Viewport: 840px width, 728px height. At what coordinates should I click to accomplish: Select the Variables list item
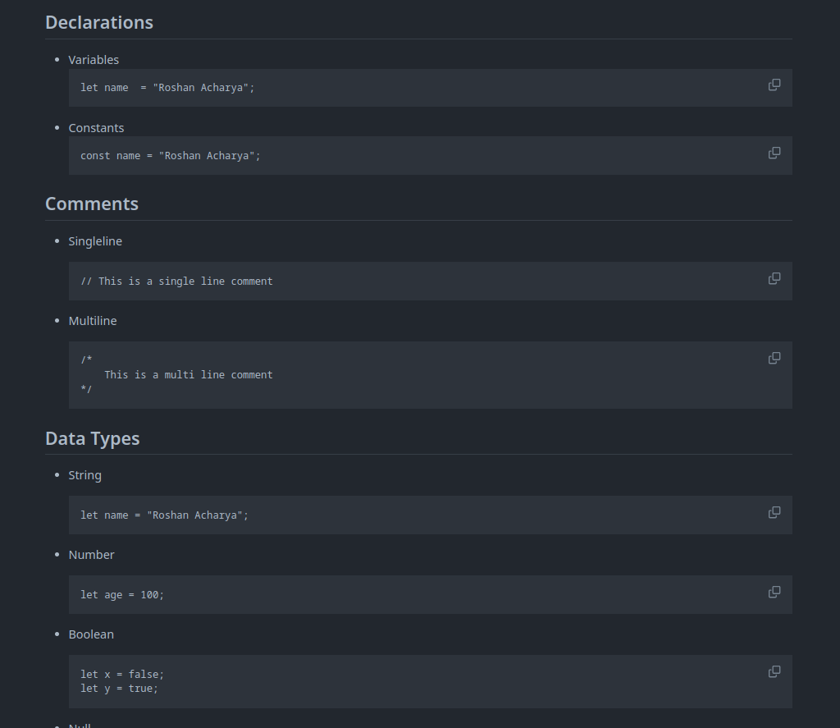[x=94, y=59]
